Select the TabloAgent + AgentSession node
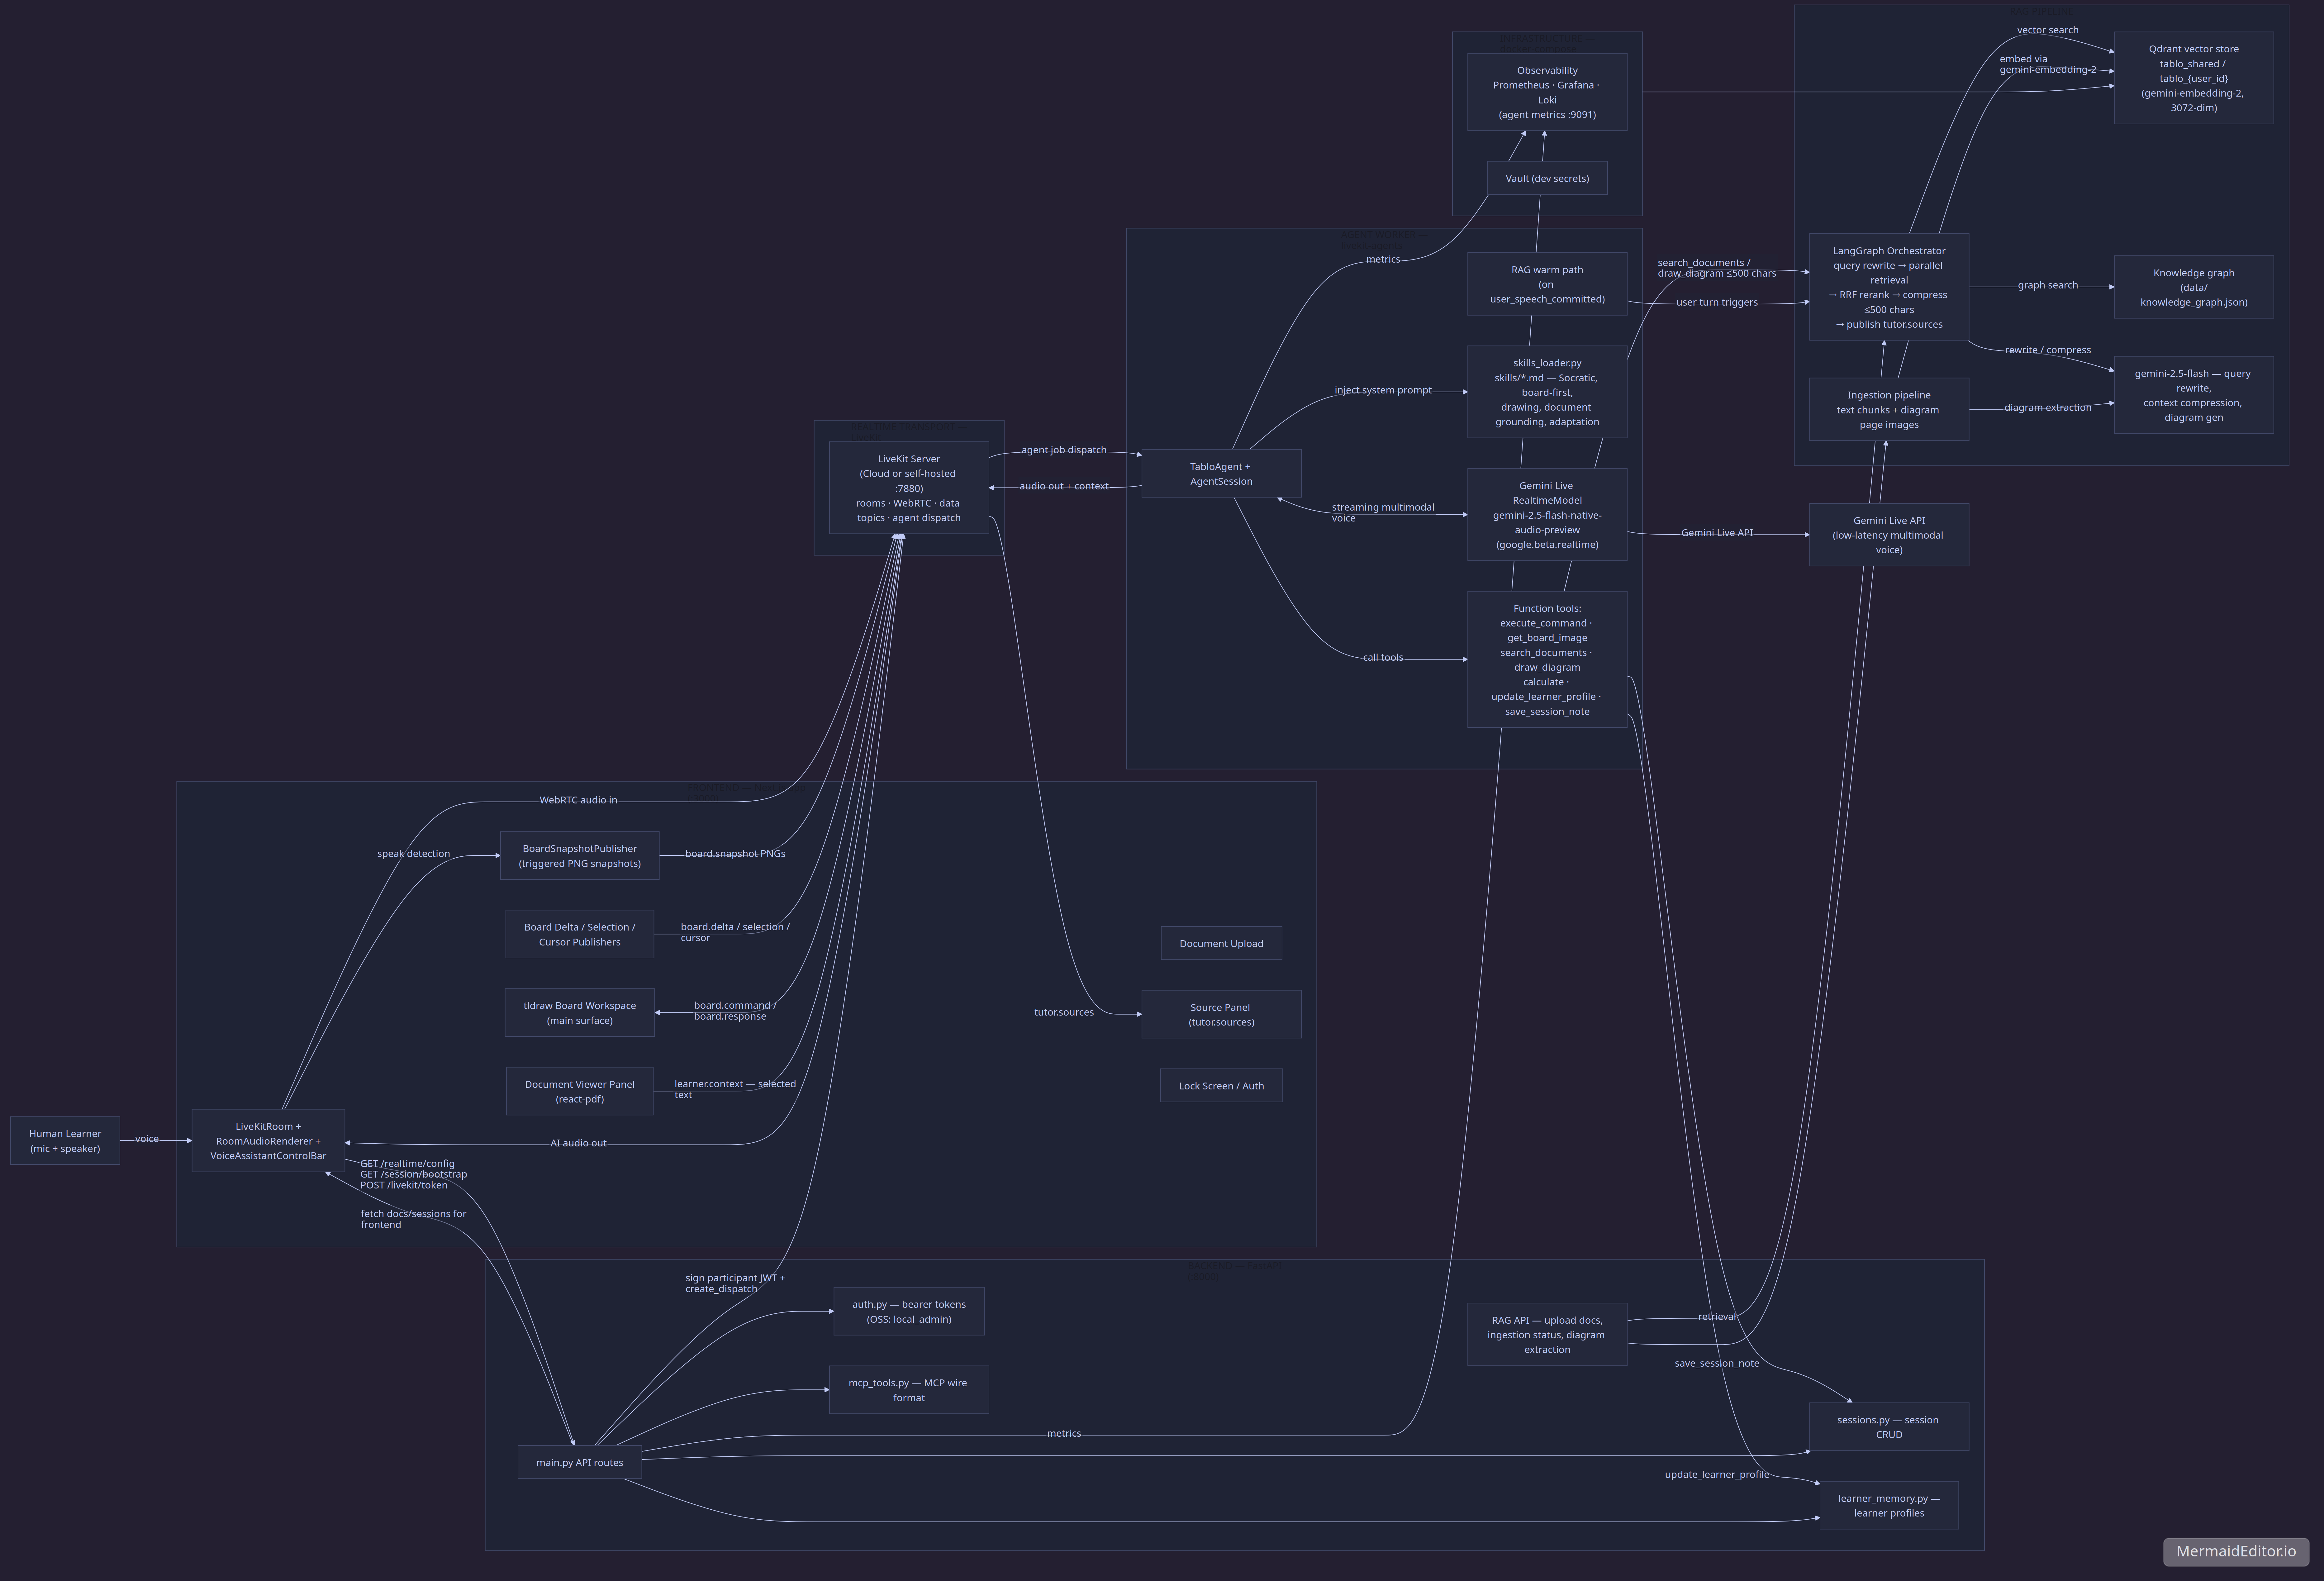This screenshot has height=1581, width=2324. [x=1221, y=473]
